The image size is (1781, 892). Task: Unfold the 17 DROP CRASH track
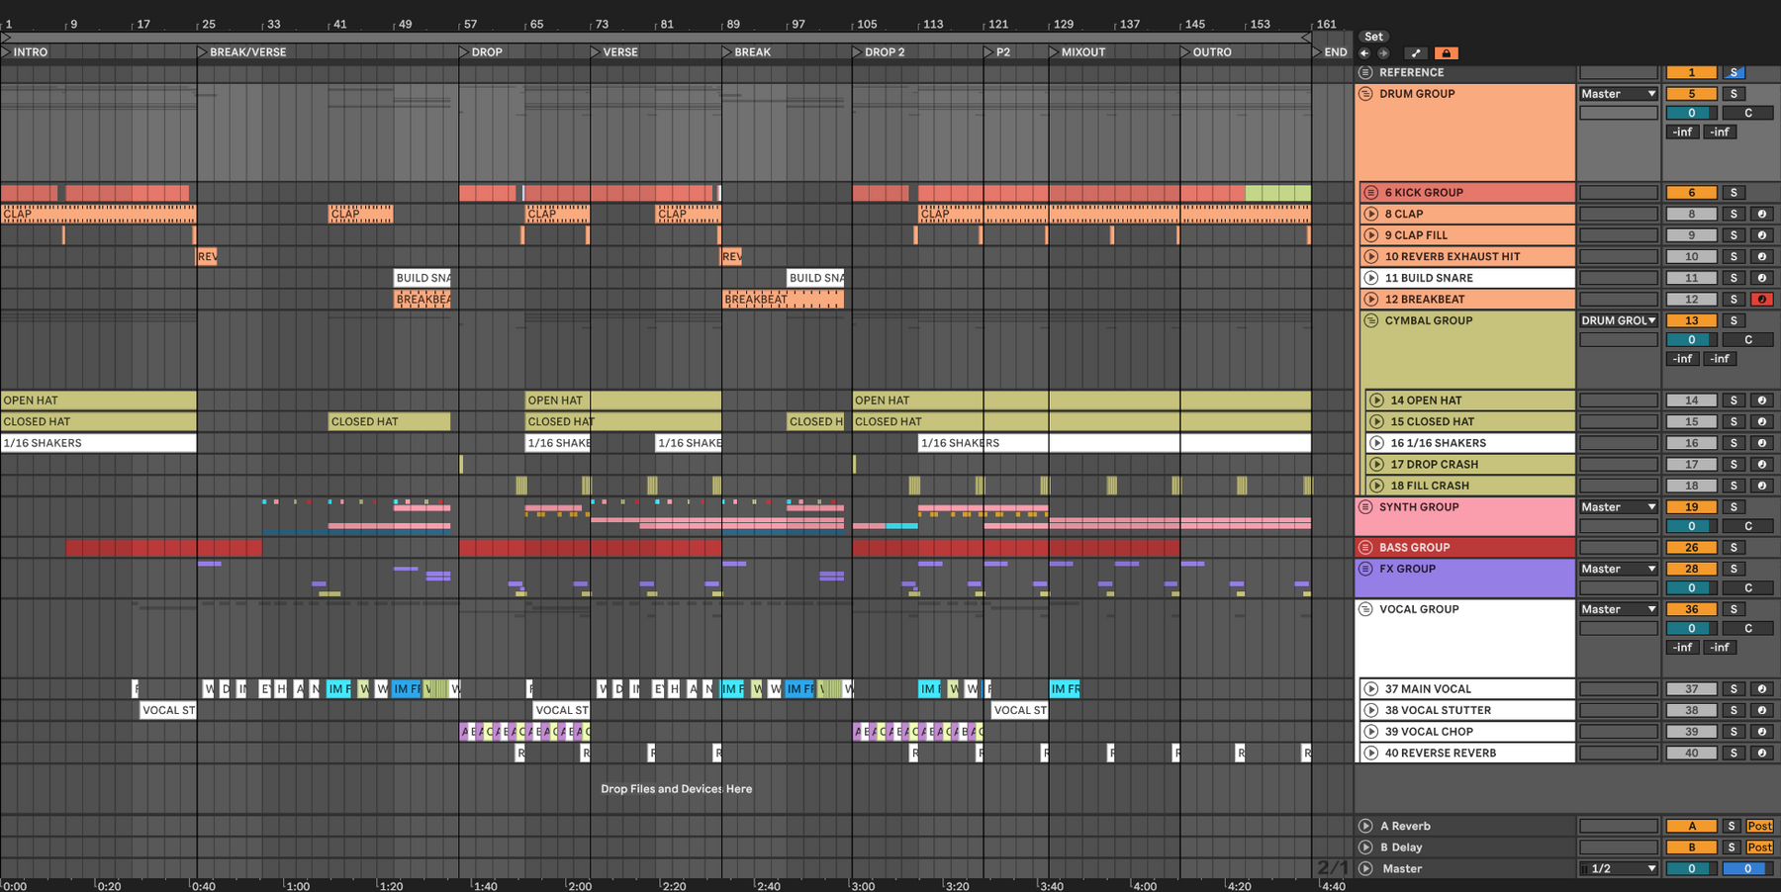1377,464
